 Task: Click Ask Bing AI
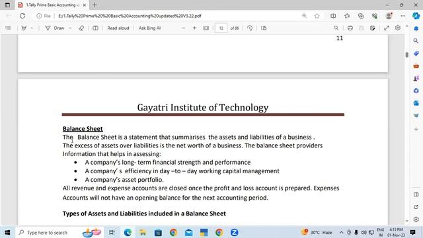149,28
